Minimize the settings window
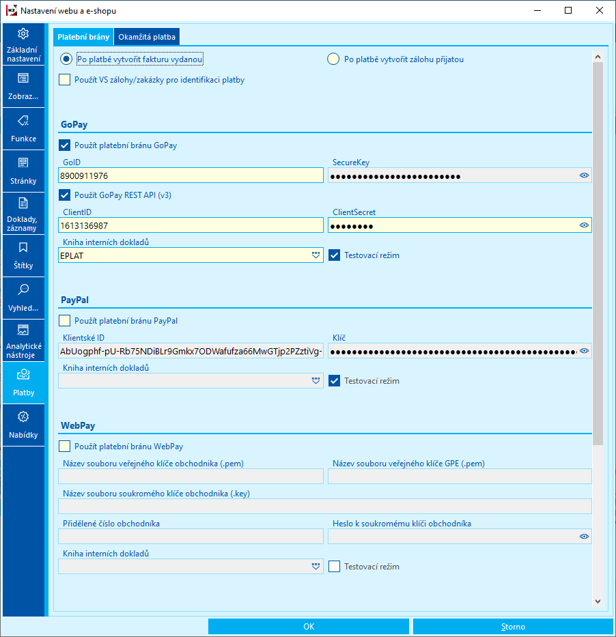Image resolution: width=616 pixels, height=637 pixels. tap(537, 10)
